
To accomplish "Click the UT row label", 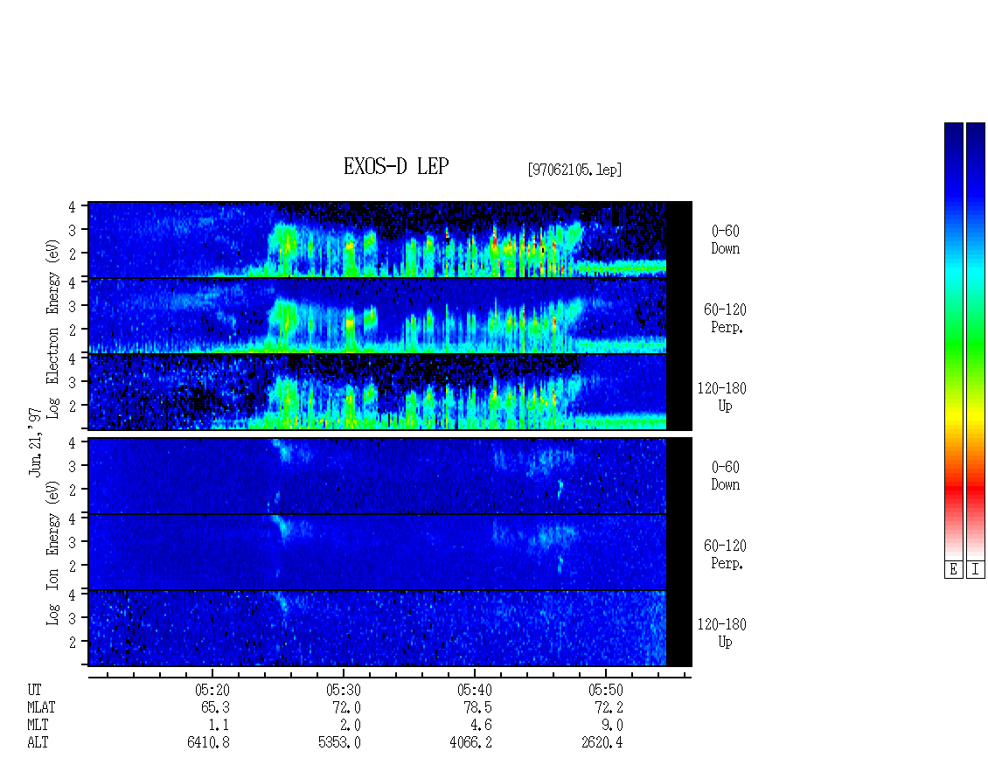I will (34, 690).
